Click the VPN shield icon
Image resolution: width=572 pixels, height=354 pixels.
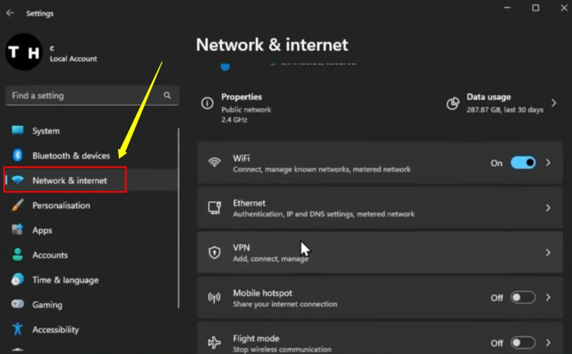point(214,252)
